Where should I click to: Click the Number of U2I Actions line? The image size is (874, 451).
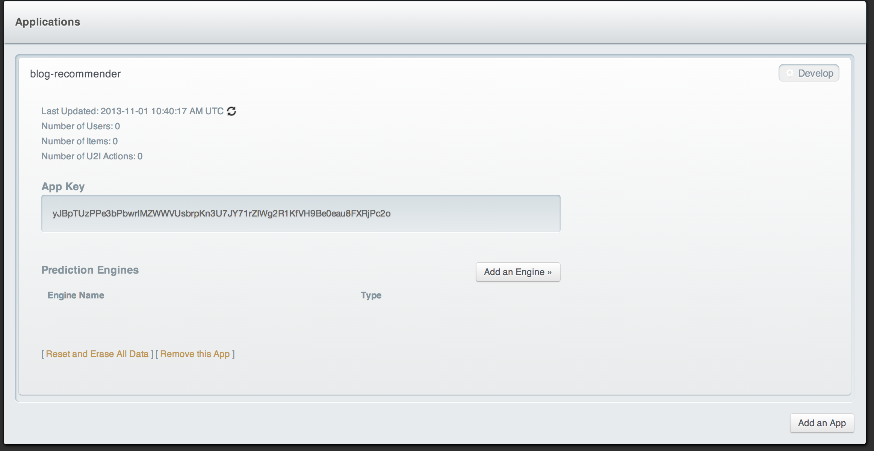click(92, 156)
